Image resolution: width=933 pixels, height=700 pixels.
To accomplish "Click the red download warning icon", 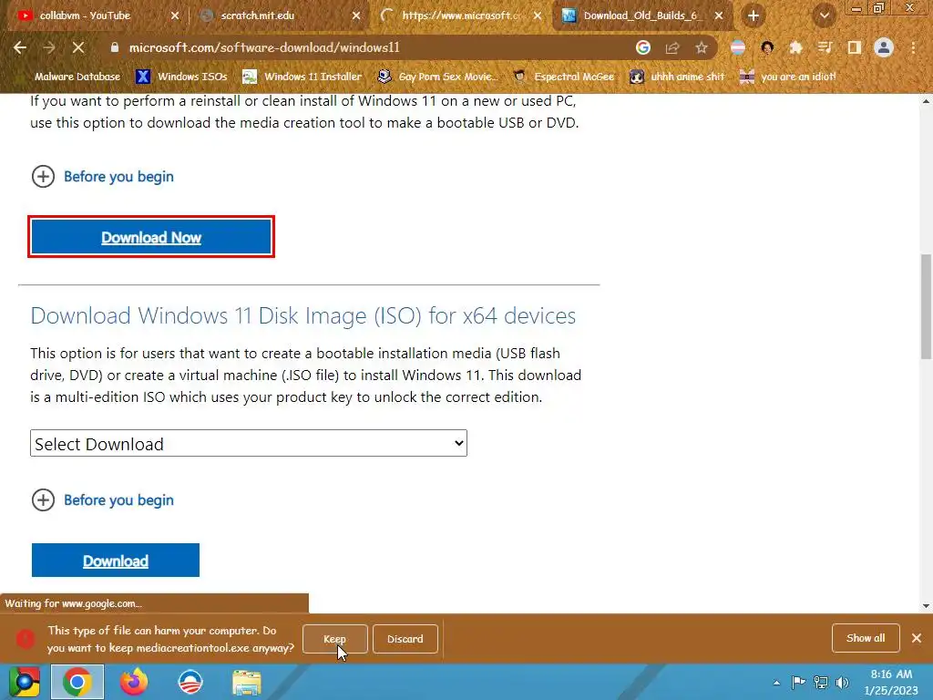I will tap(25, 639).
